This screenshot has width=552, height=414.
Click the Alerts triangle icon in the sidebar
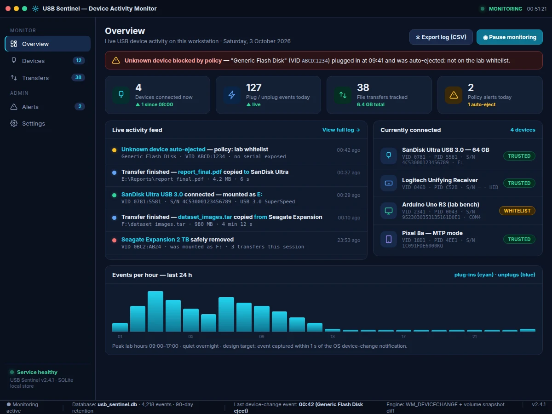click(x=14, y=107)
